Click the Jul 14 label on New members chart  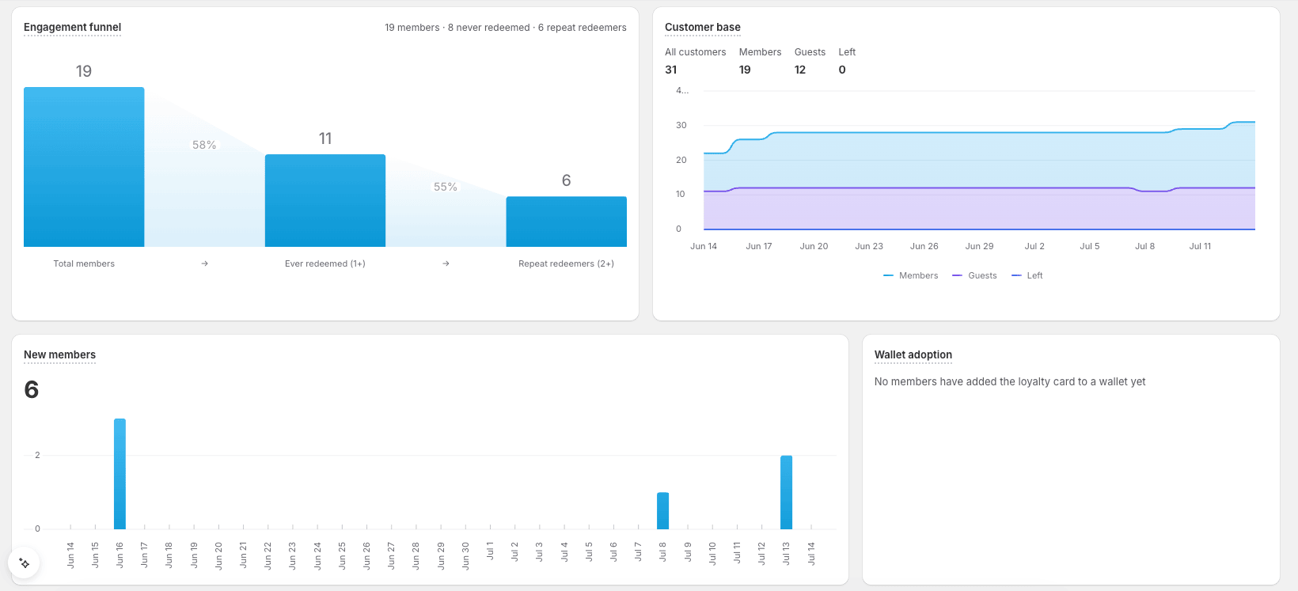811,553
